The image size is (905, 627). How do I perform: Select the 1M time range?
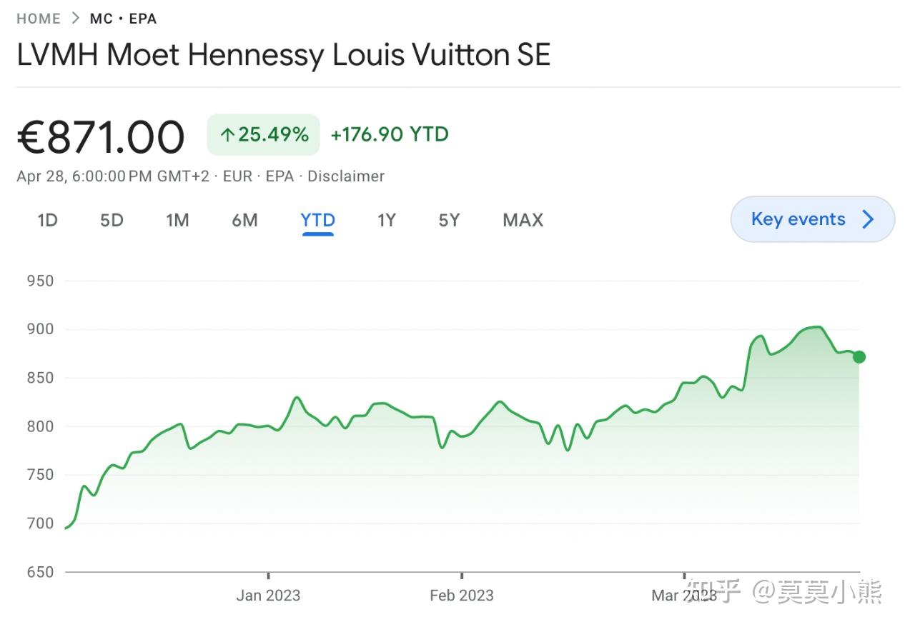coord(177,220)
